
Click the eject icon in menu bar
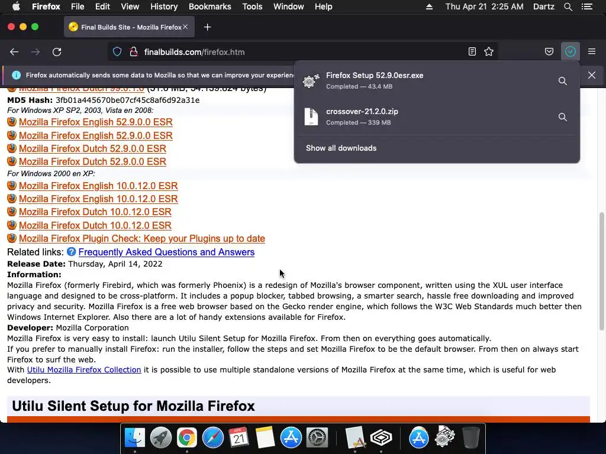click(x=430, y=7)
